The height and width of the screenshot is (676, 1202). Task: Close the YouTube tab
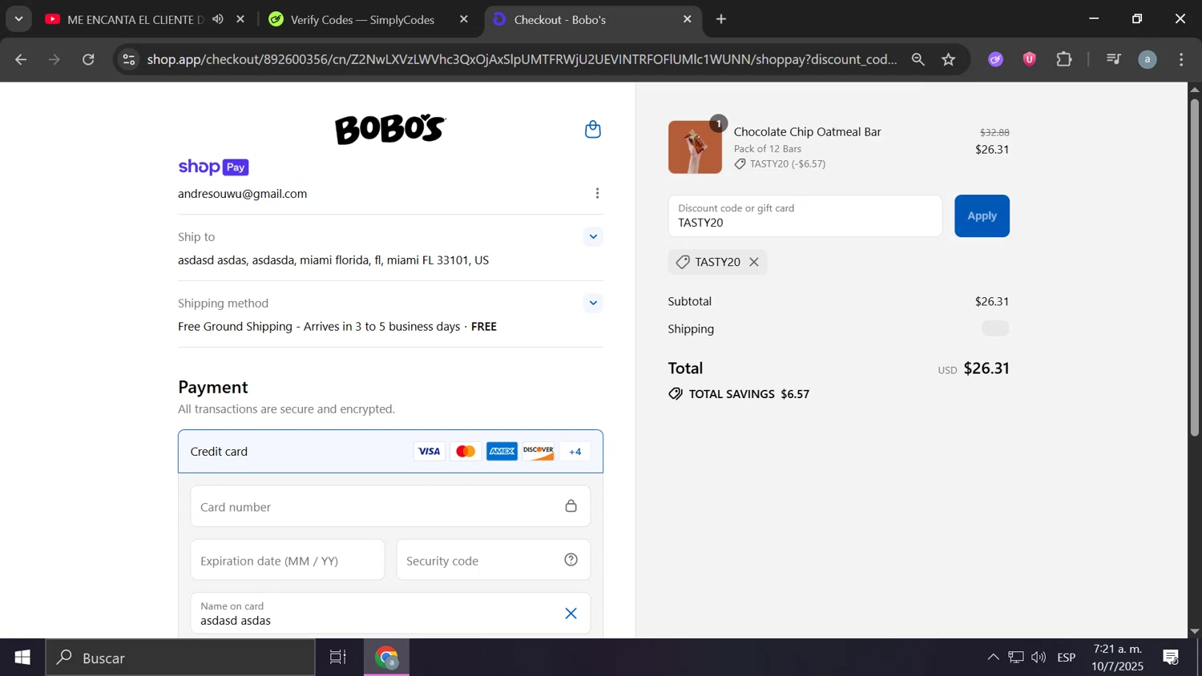(x=240, y=19)
